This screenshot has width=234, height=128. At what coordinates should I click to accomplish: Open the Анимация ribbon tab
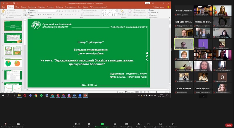51,6
